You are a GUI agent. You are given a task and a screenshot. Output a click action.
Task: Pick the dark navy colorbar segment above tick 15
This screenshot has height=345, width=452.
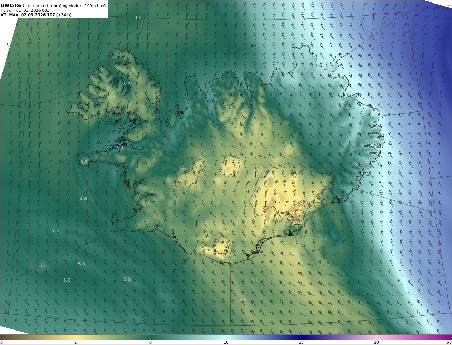coord(301,337)
